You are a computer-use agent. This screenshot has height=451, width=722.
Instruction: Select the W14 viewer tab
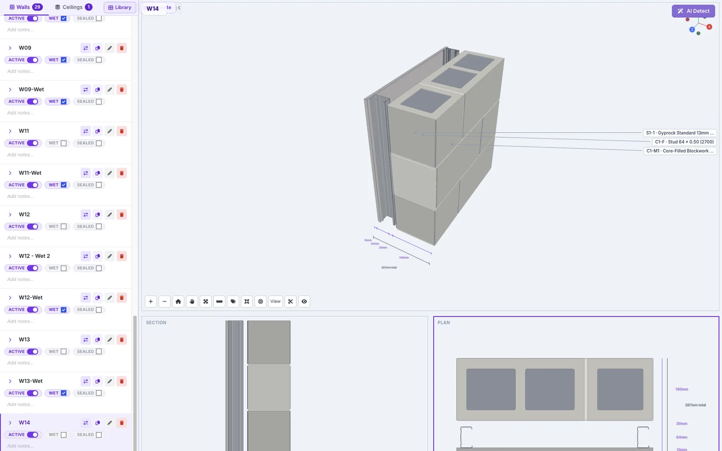pos(153,8)
